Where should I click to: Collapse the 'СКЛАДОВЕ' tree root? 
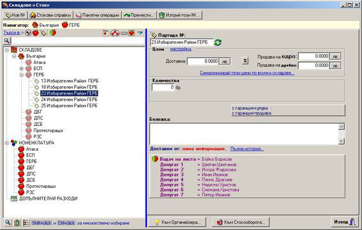point(6,50)
